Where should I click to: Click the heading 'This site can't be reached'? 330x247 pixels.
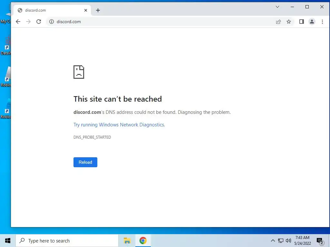tap(118, 99)
